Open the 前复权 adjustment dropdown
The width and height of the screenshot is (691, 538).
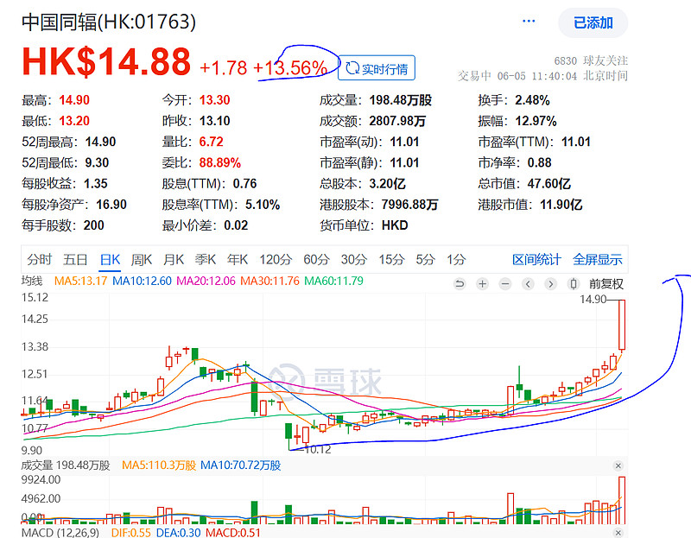point(606,284)
